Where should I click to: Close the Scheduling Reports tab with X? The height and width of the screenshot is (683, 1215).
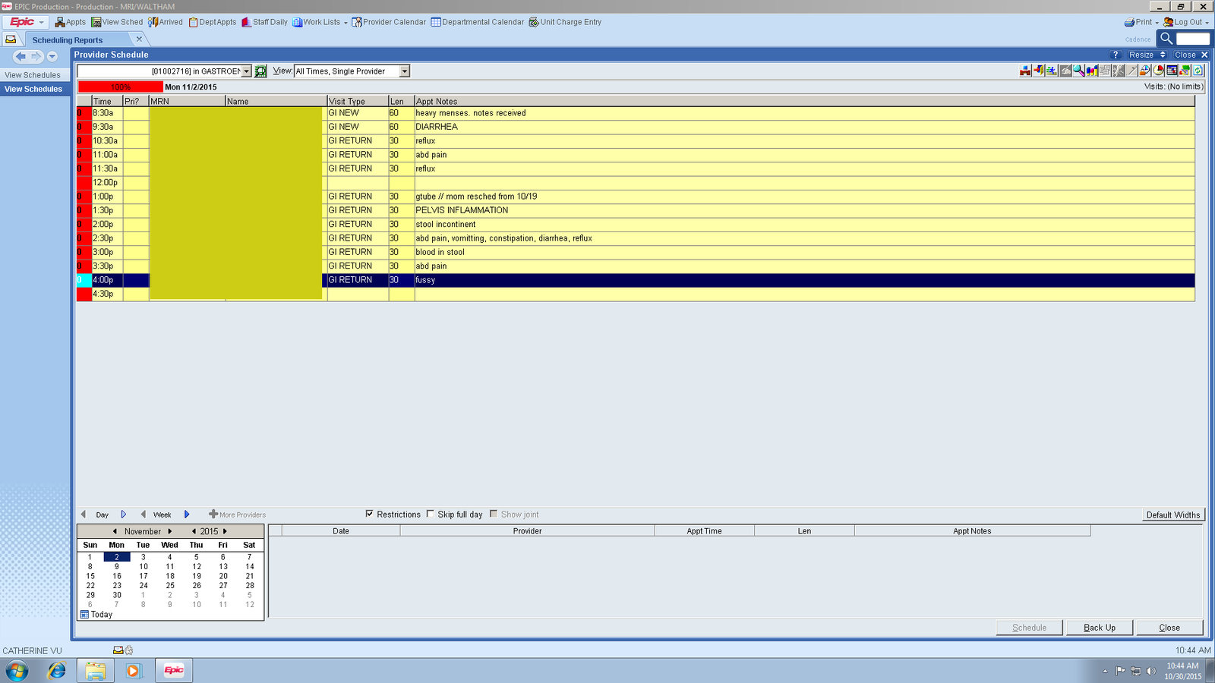139,39
